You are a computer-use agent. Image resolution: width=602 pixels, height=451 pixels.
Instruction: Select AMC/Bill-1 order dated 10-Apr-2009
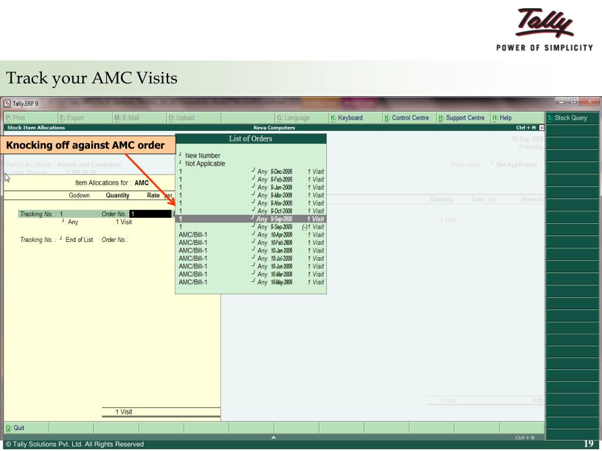click(x=251, y=235)
